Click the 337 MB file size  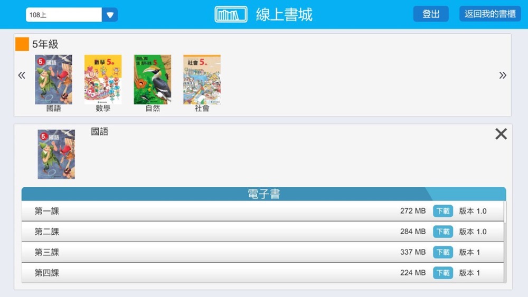[413, 252]
